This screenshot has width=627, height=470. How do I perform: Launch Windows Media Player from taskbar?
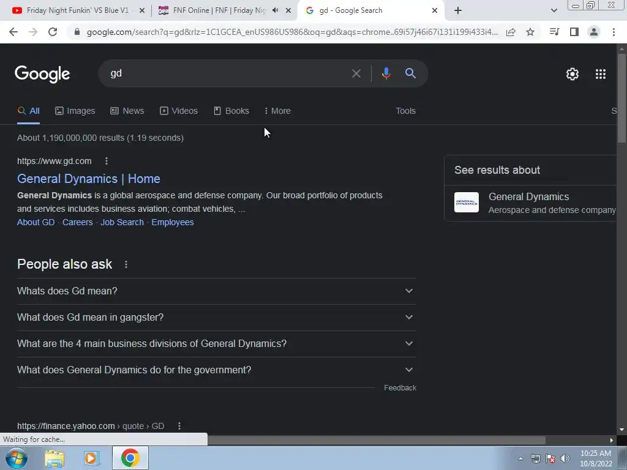(91, 458)
